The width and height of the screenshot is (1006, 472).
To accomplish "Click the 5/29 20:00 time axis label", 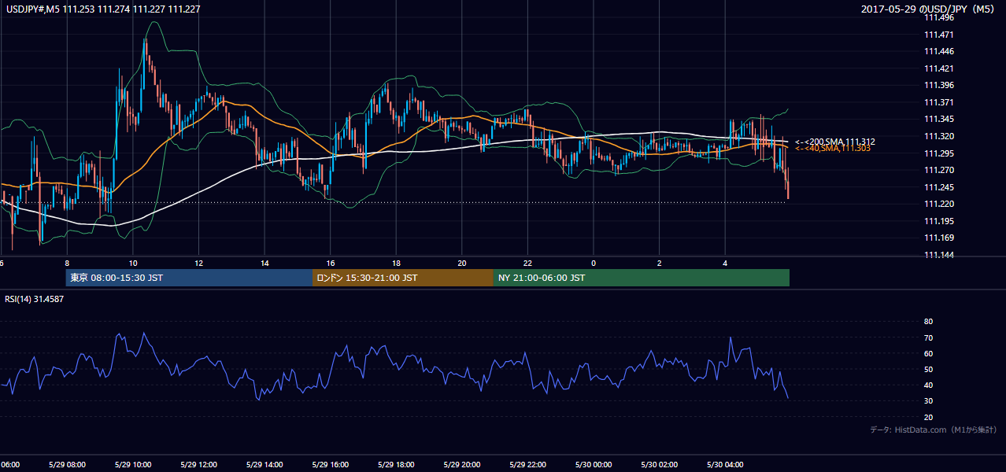I will click(x=461, y=464).
